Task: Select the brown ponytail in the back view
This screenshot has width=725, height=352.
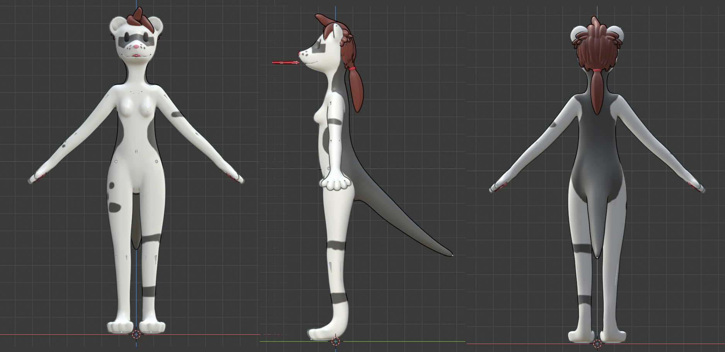Action: [x=597, y=93]
